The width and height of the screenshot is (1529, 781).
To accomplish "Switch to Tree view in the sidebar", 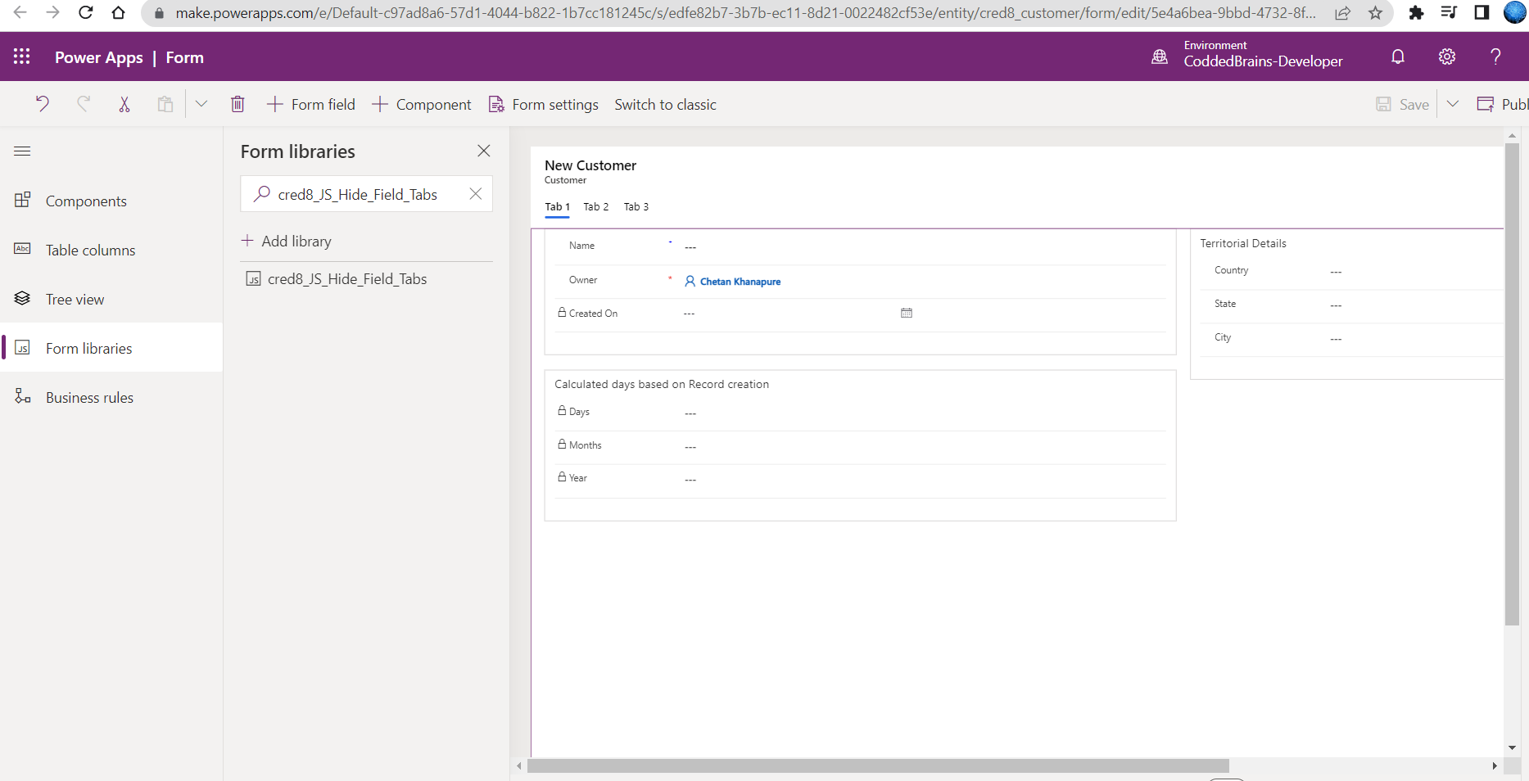I will click(x=74, y=299).
